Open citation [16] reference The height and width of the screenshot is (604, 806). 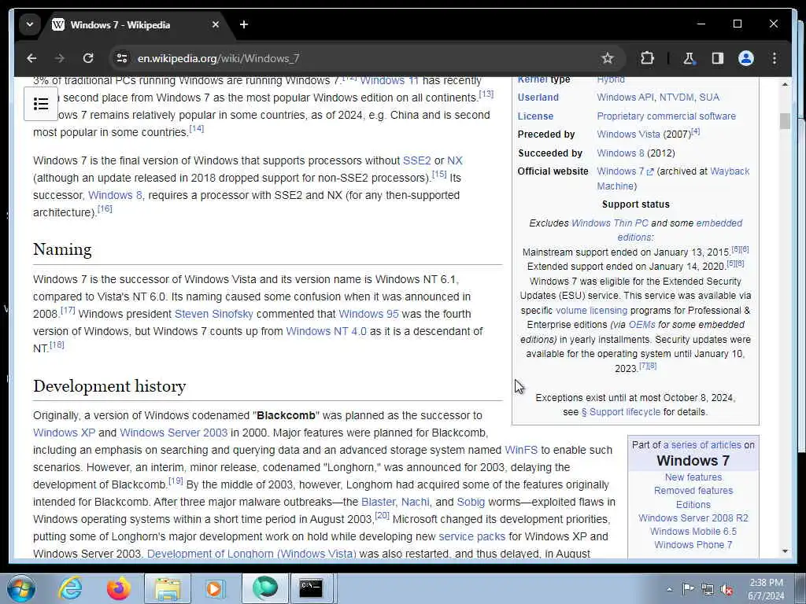click(105, 208)
